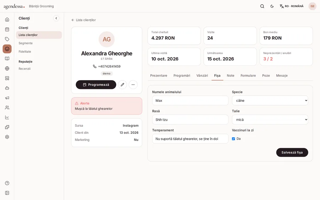Image resolution: width=320 pixels, height=200 pixels.
Task: Open the globe website icon in sidebar
Action: (7, 68)
